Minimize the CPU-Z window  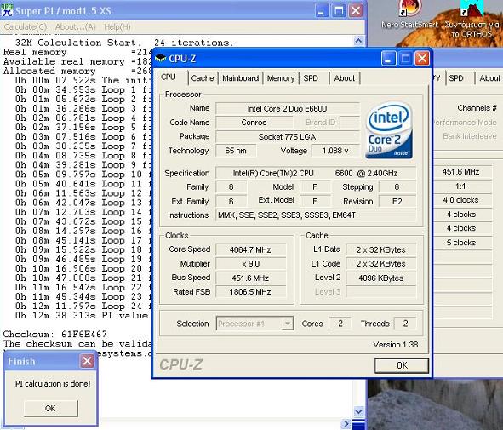point(388,59)
